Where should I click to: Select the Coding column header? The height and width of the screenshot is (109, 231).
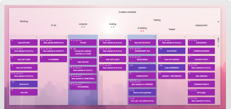click(x=112, y=24)
